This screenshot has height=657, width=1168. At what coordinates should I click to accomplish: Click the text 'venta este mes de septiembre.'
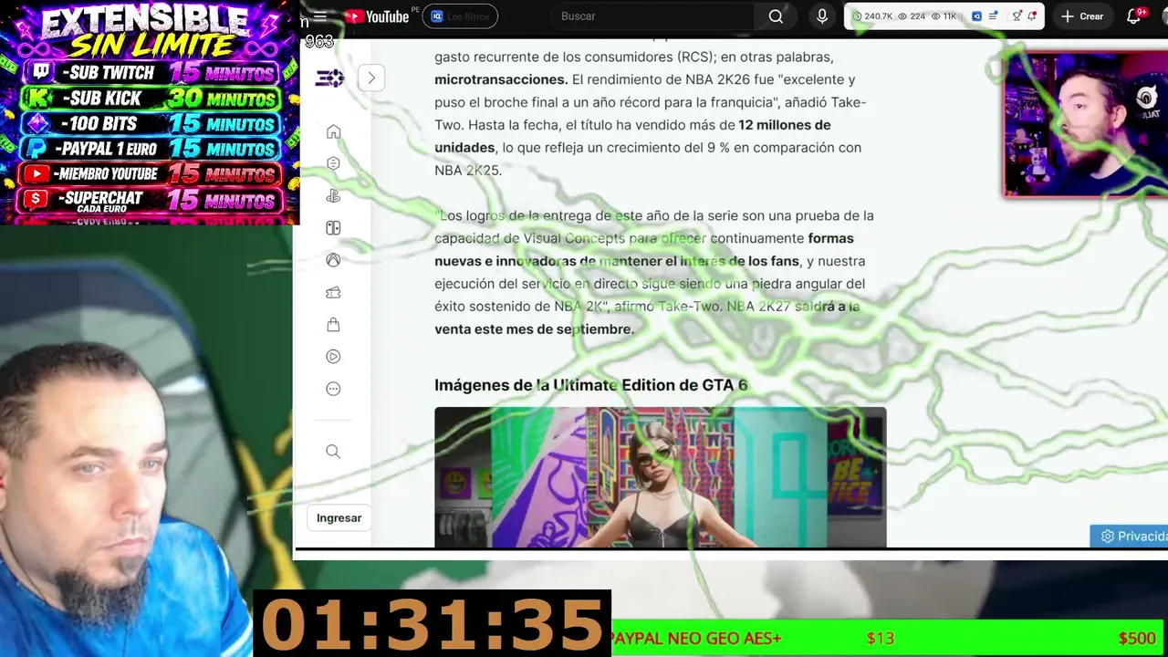[534, 329]
